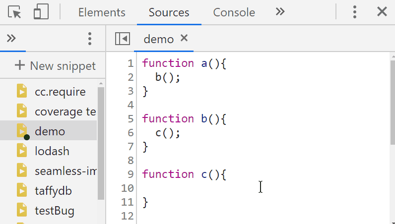This screenshot has width=395, height=224.
Task: Click the lodash snippet file icon
Action: [22, 151]
